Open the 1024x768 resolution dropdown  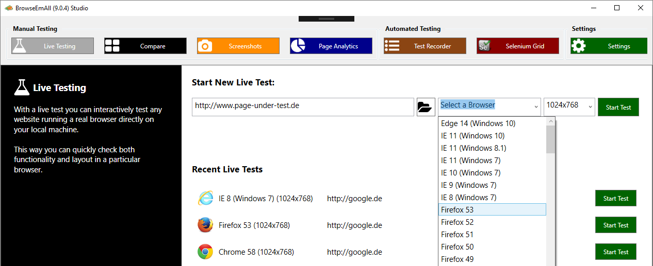569,107
